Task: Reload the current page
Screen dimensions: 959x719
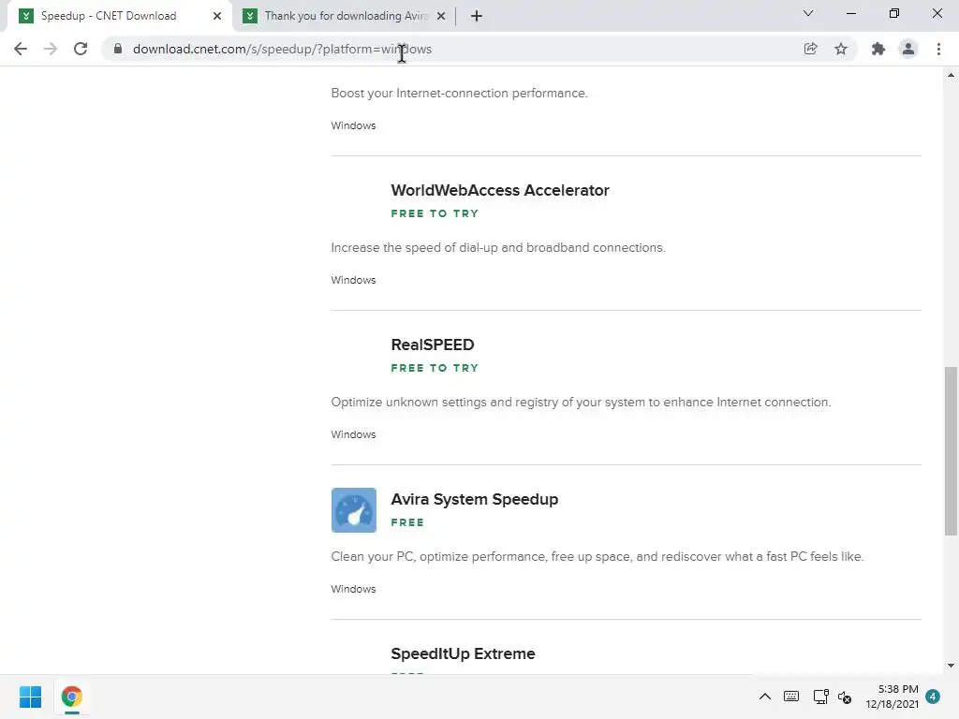Action: pos(81,49)
